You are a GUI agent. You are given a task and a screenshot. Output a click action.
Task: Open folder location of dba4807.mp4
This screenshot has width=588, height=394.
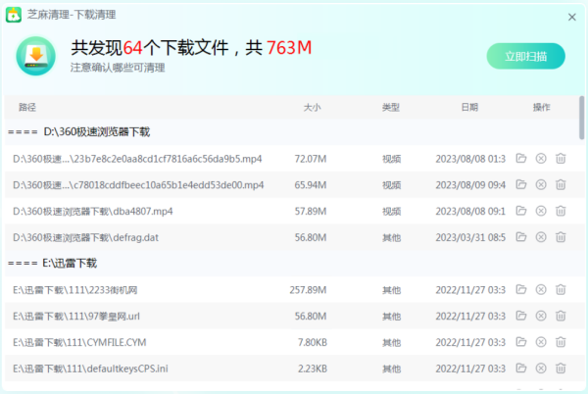click(521, 211)
